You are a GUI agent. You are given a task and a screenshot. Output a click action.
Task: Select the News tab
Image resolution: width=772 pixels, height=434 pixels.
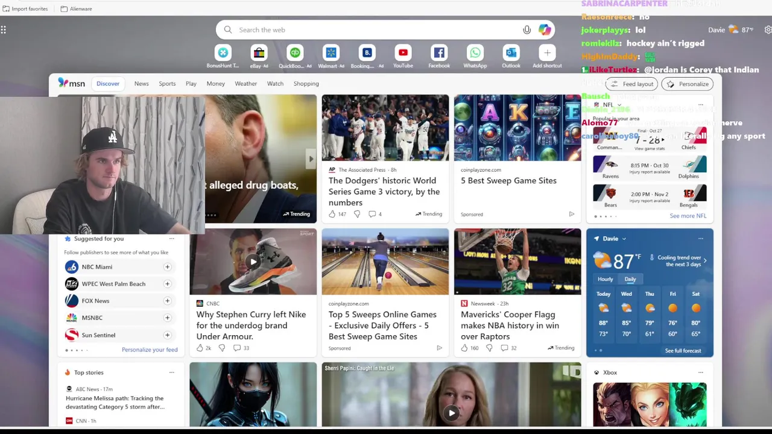tap(141, 83)
